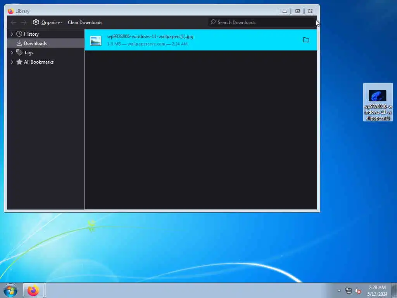Screen dimensions: 397x298
Task: Click Clear Downloads button
Action: pyautogui.click(x=85, y=22)
